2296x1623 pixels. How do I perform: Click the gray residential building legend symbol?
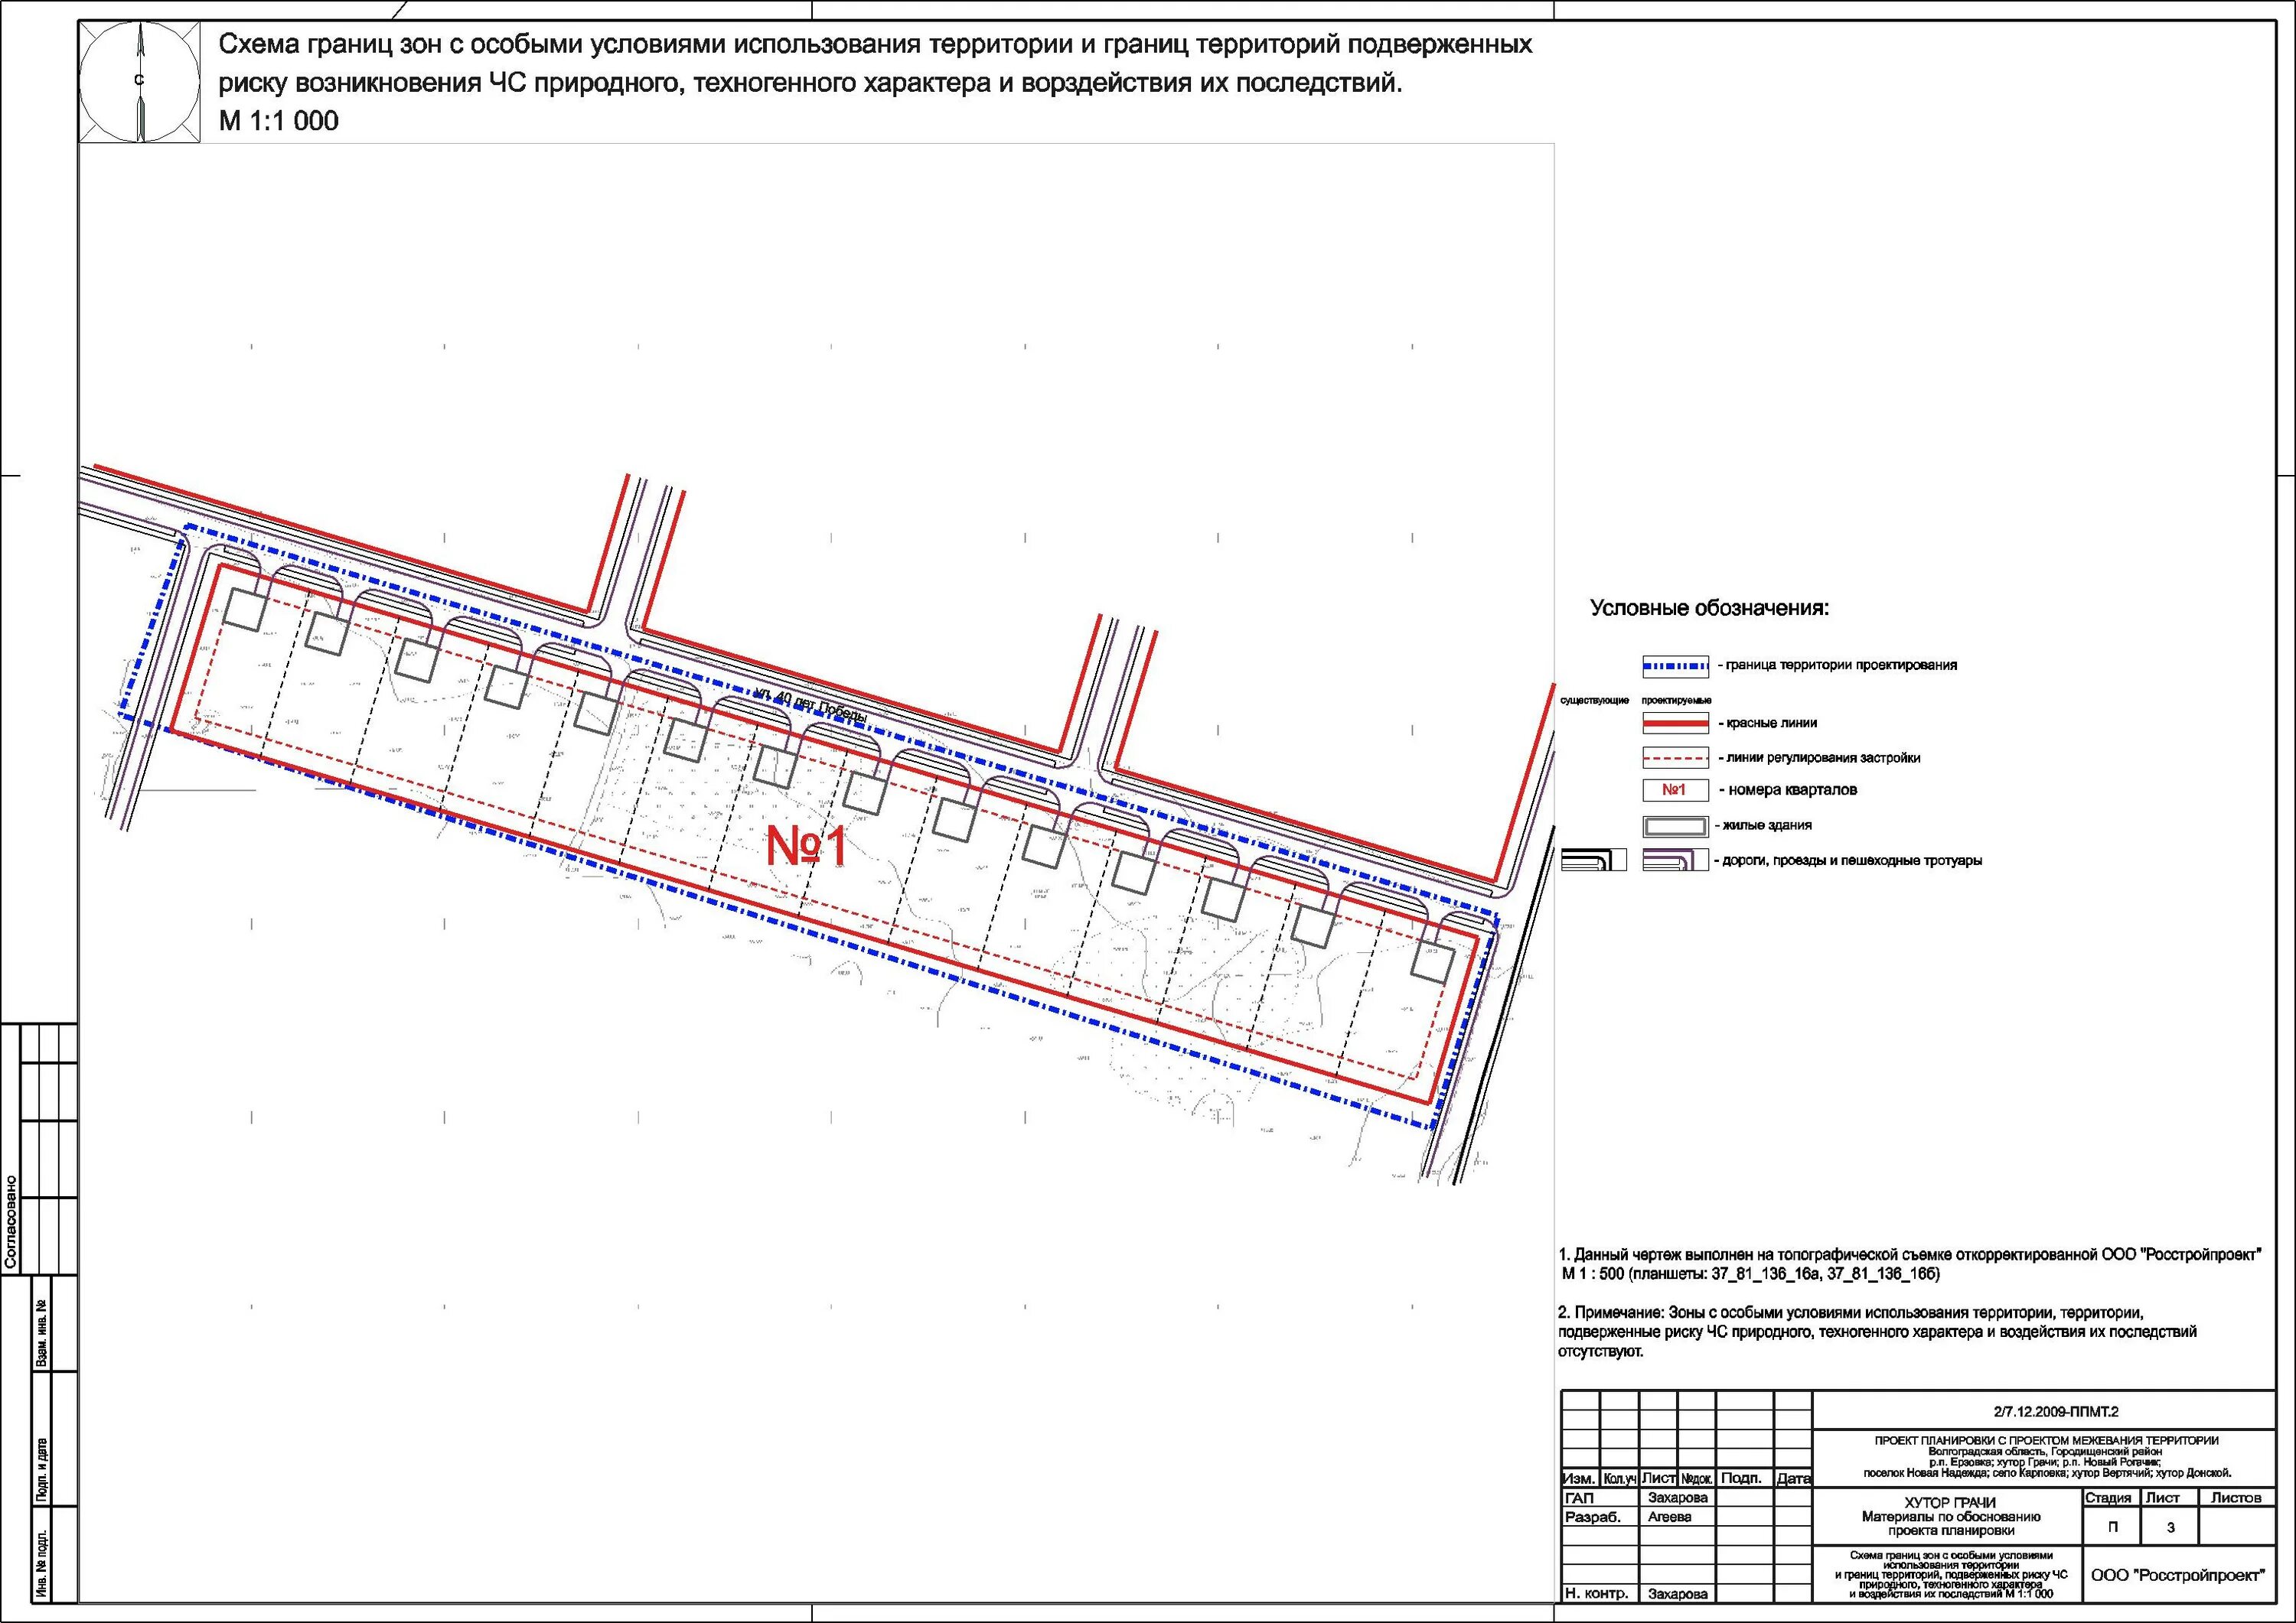pos(1675,827)
